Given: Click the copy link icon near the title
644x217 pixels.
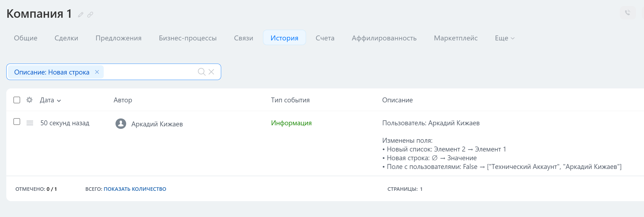Looking at the screenshot, I should pos(90,15).
